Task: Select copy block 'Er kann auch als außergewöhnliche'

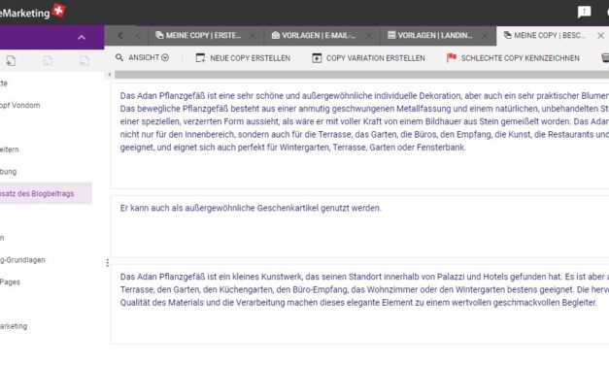Action: point(359,226)
